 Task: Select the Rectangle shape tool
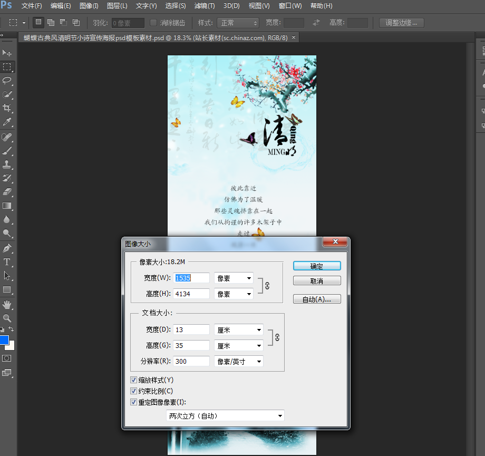(7, 289)
